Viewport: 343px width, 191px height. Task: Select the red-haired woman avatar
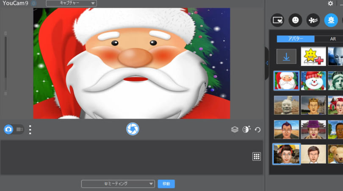coord(335,105)
